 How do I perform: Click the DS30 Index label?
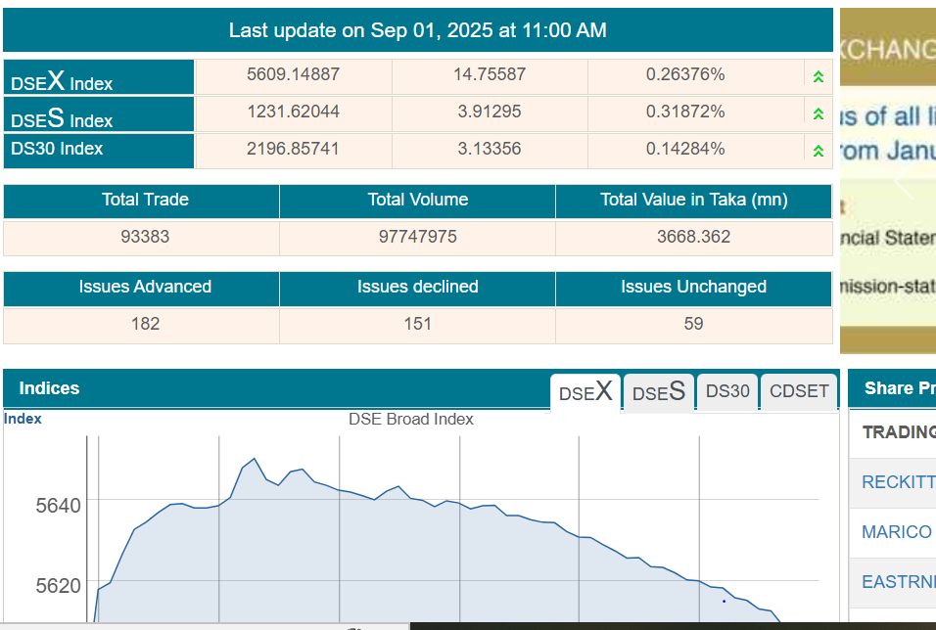point(57,149)
